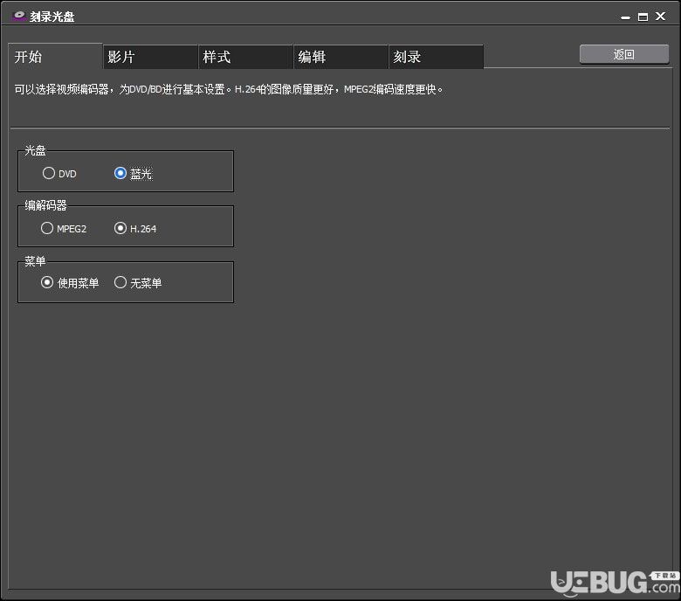Click the disc icon in the title bar
This screenshot has height=601, width=681.
pos(19,16)
